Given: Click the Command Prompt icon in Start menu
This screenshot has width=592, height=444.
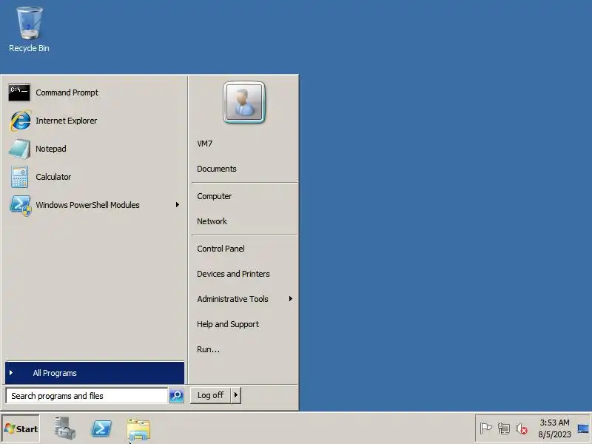Looking at the screenshot, I should (19, 92).
